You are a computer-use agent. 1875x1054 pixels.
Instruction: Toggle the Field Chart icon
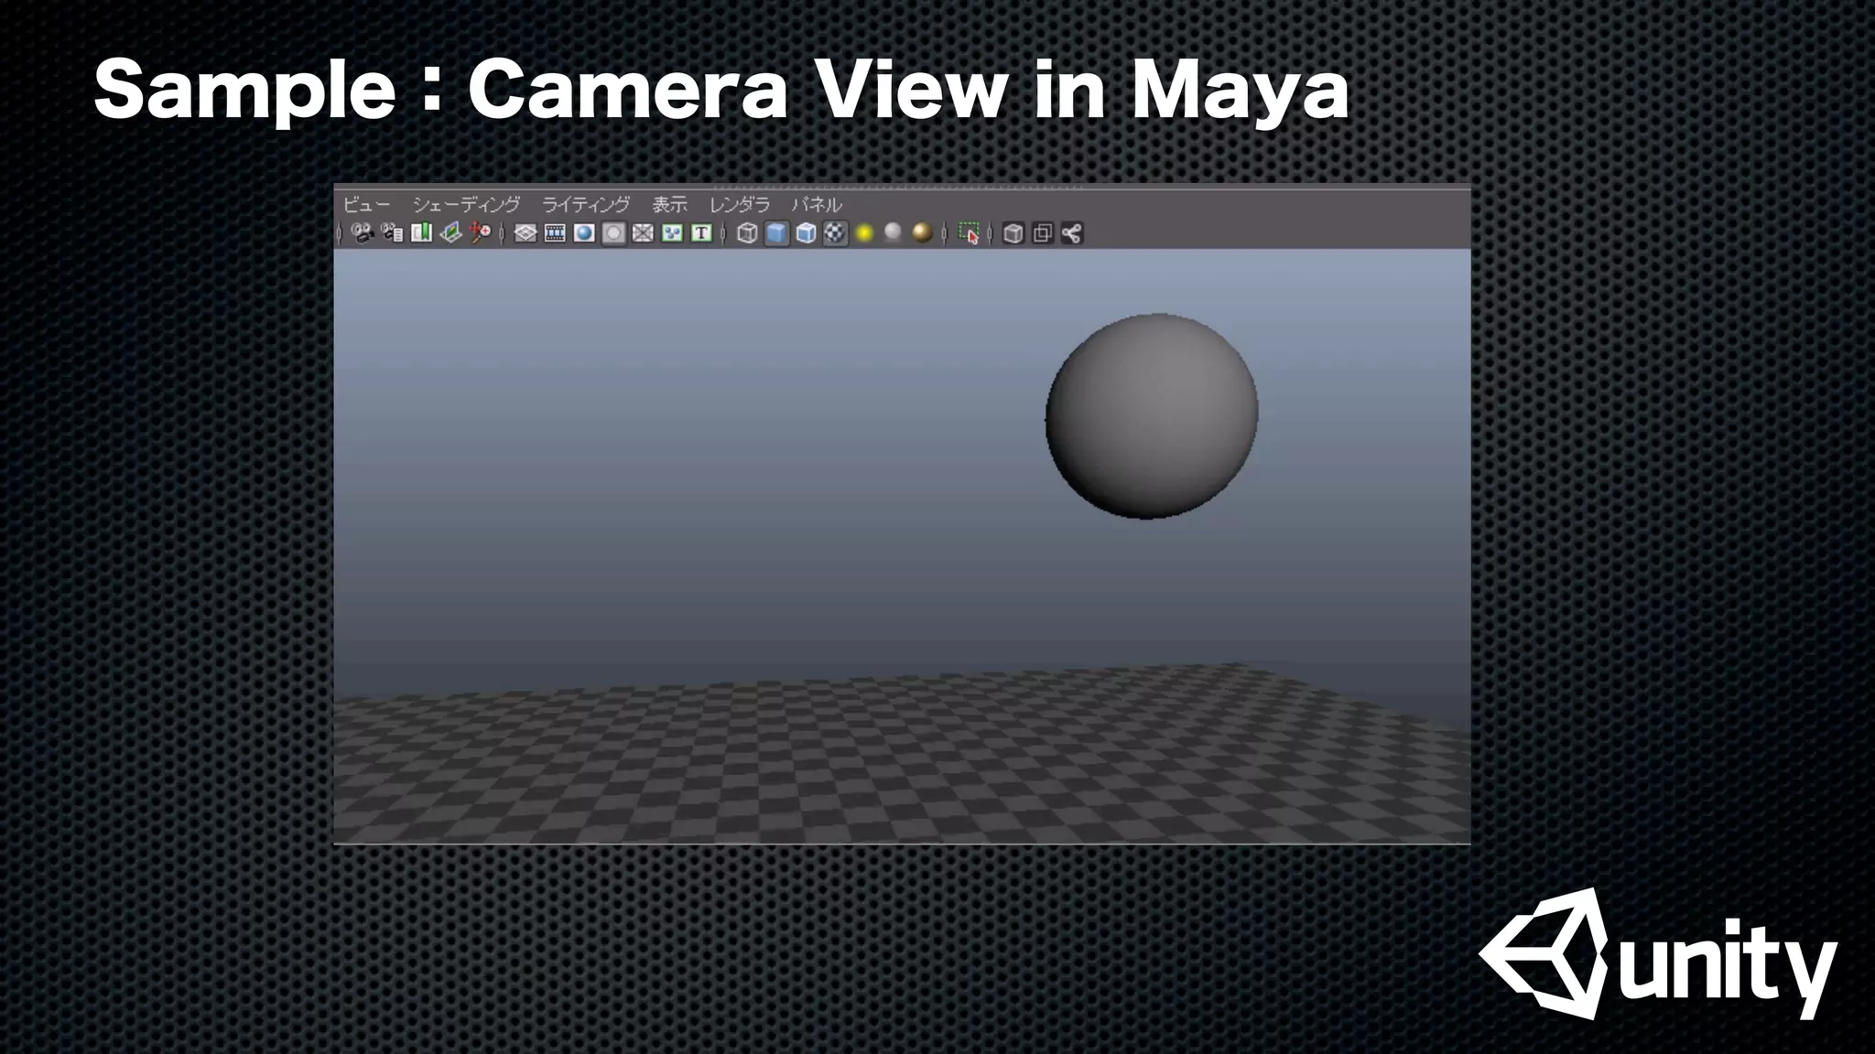click(643, 233)
